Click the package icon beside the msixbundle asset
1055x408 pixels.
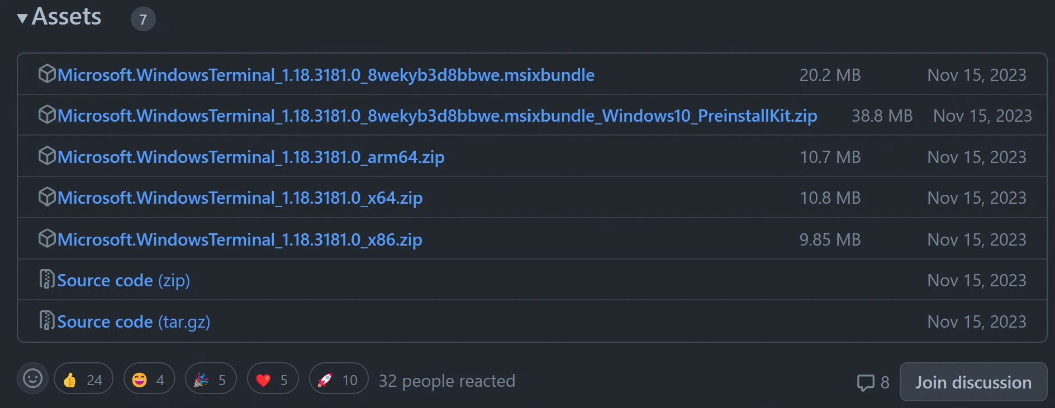pyautogui.click(x=47, y=74)
